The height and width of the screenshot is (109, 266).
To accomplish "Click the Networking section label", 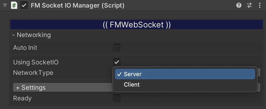I will [x=32, y=35].
